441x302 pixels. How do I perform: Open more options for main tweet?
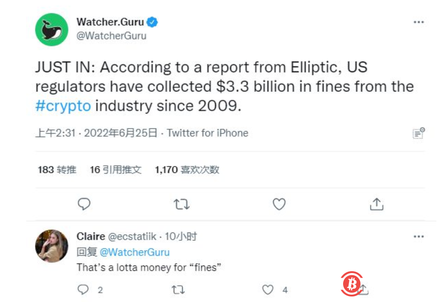click(x=418, y=22)
